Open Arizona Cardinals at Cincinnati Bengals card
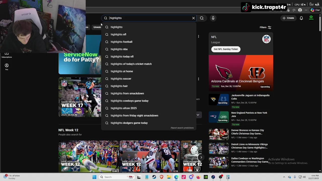The width and height of the screenshot is (322, 181). (x=241, y=73)
